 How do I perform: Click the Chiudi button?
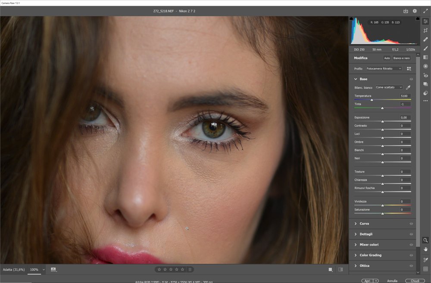pyautogui.click(x=415, y=281)
